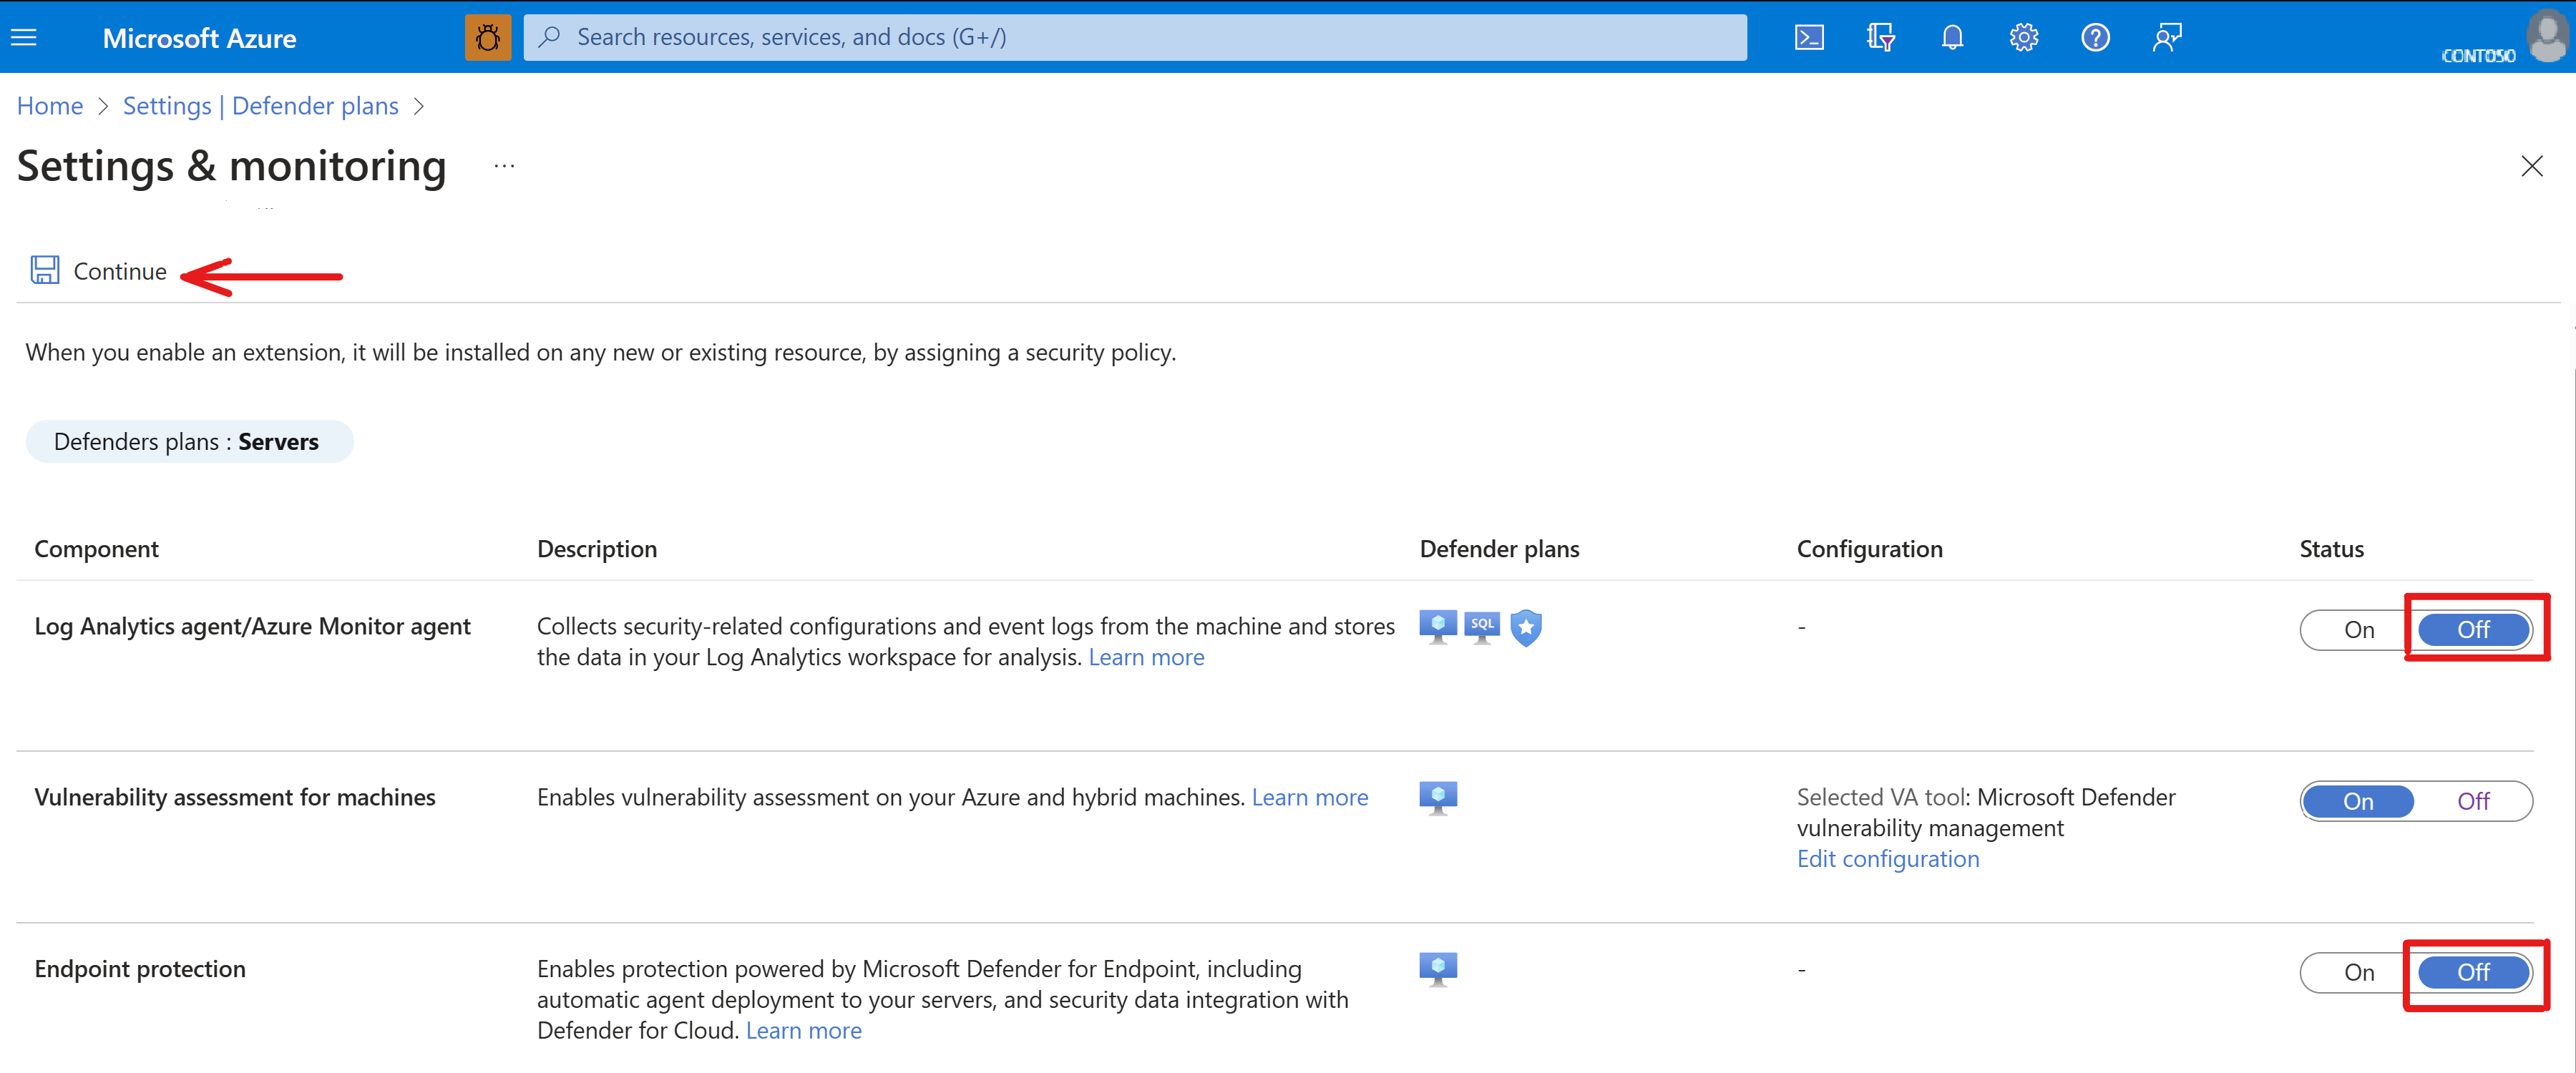Focus the search resources input field
Viewport: 2576px width, 1073px height.
click(1135, 38)
